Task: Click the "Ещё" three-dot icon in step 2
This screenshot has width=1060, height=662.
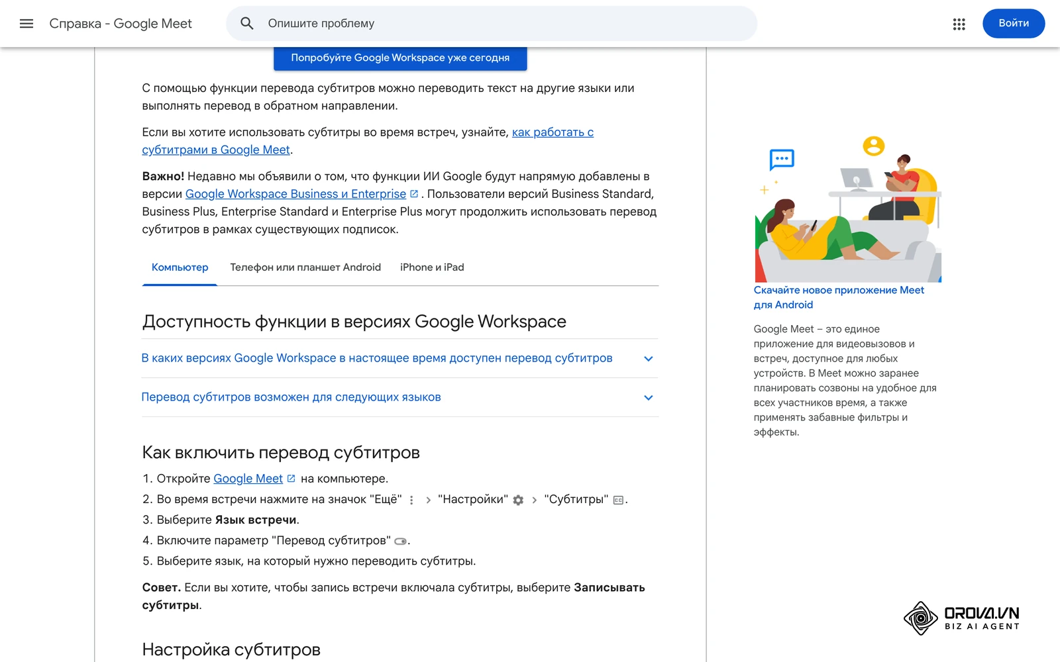Action: pos(411,500)
